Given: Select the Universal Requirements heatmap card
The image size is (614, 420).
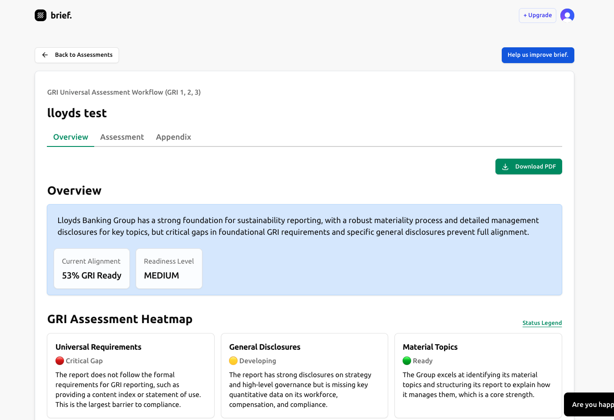Looking at the screenshot, I should [x=130, y=375].
